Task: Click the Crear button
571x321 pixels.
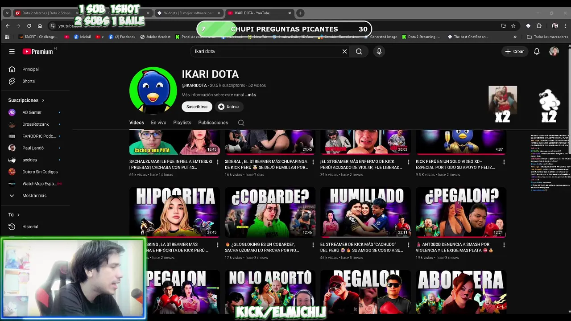Action: 514,51
